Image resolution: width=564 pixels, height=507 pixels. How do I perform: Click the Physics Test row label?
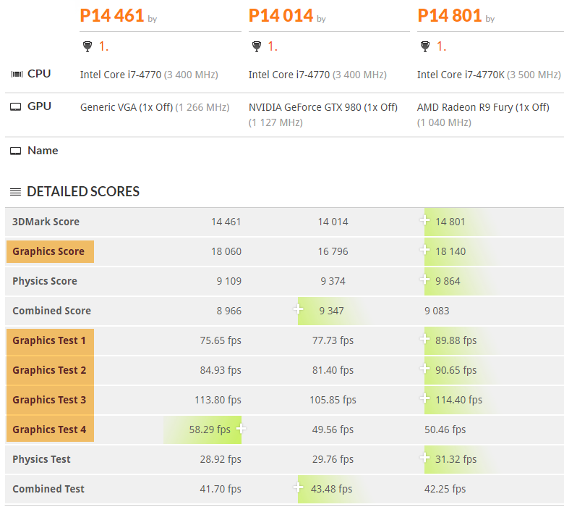tap(41, 459)
